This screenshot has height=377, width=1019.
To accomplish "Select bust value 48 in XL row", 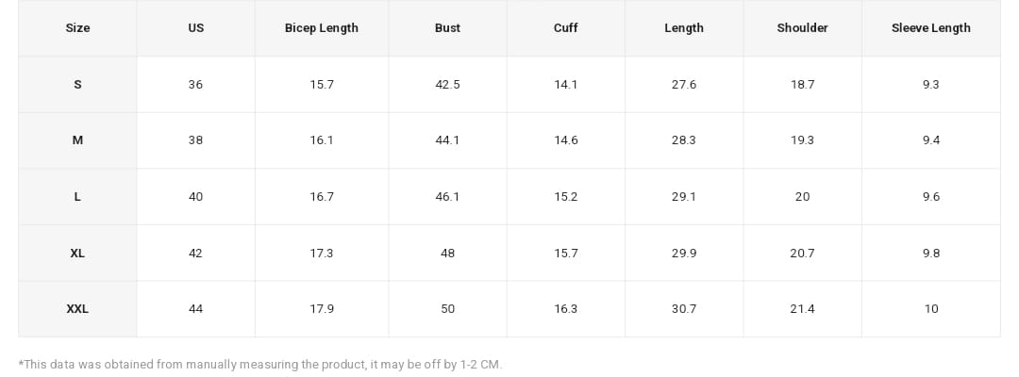I will pyautogui.click(x=447, y=254).
